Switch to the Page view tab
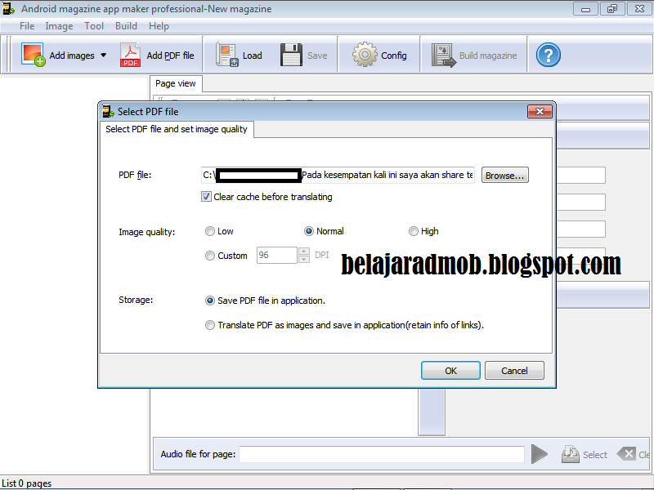The width and height of the screenshot is (654, 490). pyautogui.click(x=176, y=83)
